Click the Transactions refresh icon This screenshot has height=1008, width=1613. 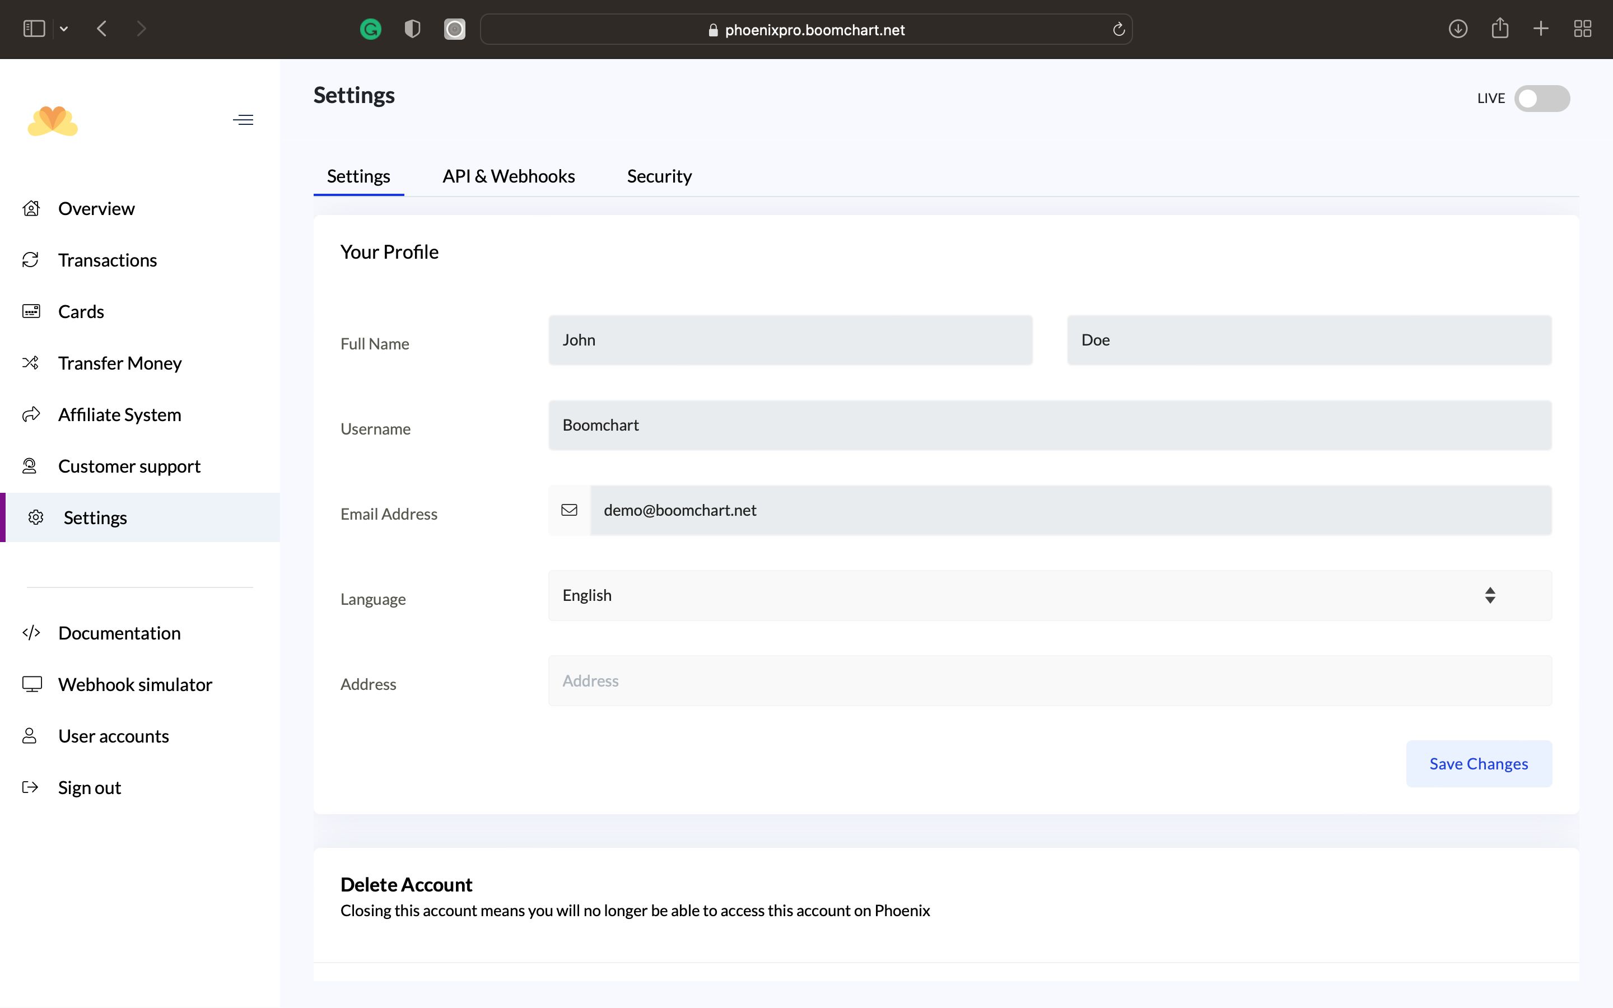point(31,260)
